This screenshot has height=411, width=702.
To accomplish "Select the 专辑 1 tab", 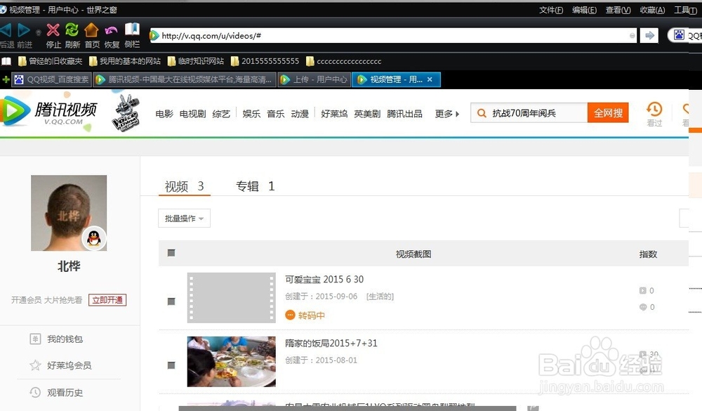I will [x=256, y=186].
